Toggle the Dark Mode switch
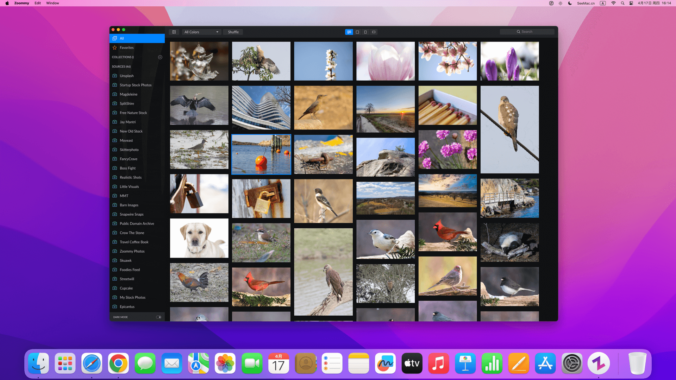This screenshot has width=676, height=380. (x=159, y=317)
